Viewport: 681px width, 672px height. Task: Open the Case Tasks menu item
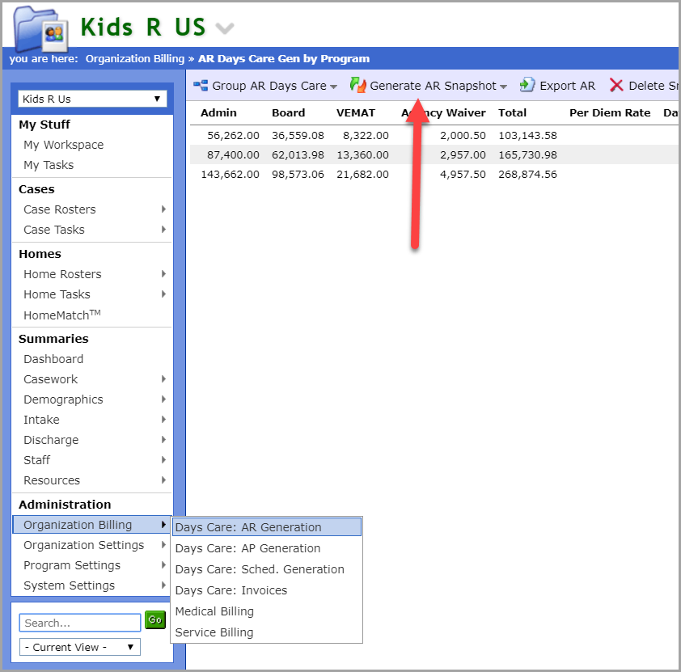[x=54, y=230]
